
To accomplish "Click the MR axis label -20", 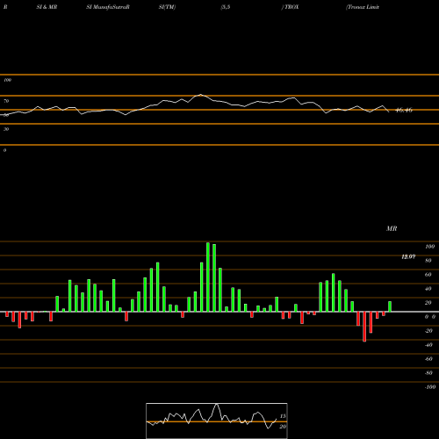I will (x=428, y=331).
